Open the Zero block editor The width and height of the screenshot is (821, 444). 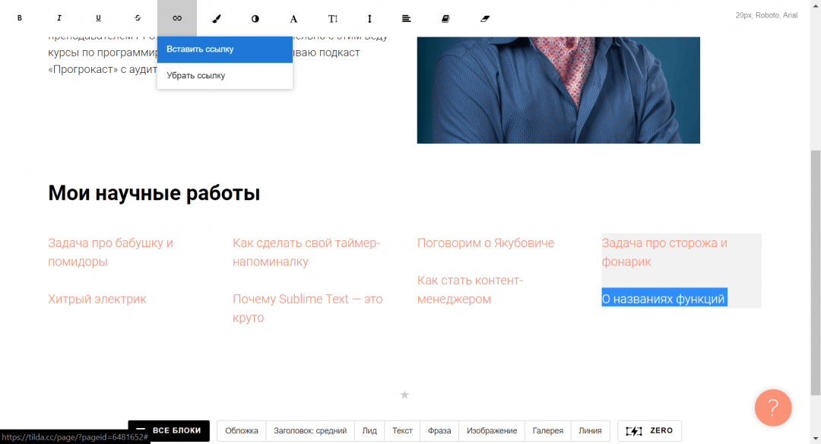[649, 431]
